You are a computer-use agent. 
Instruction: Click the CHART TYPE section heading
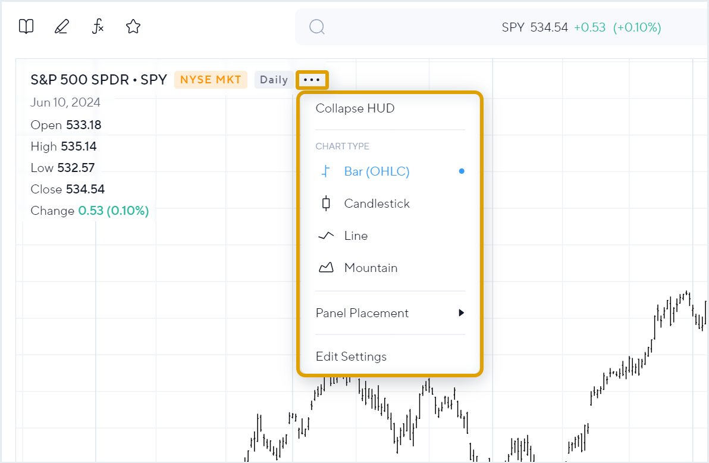click(x=342, y=146)
